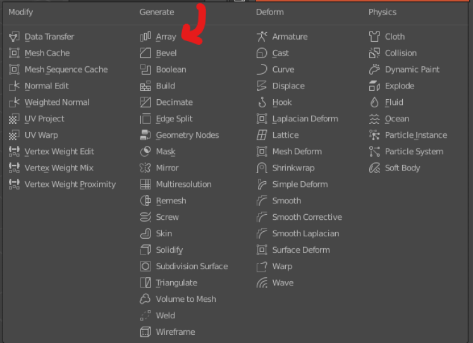
Task: Click the Wireframe modifier icon
Action: coord(145,332)
